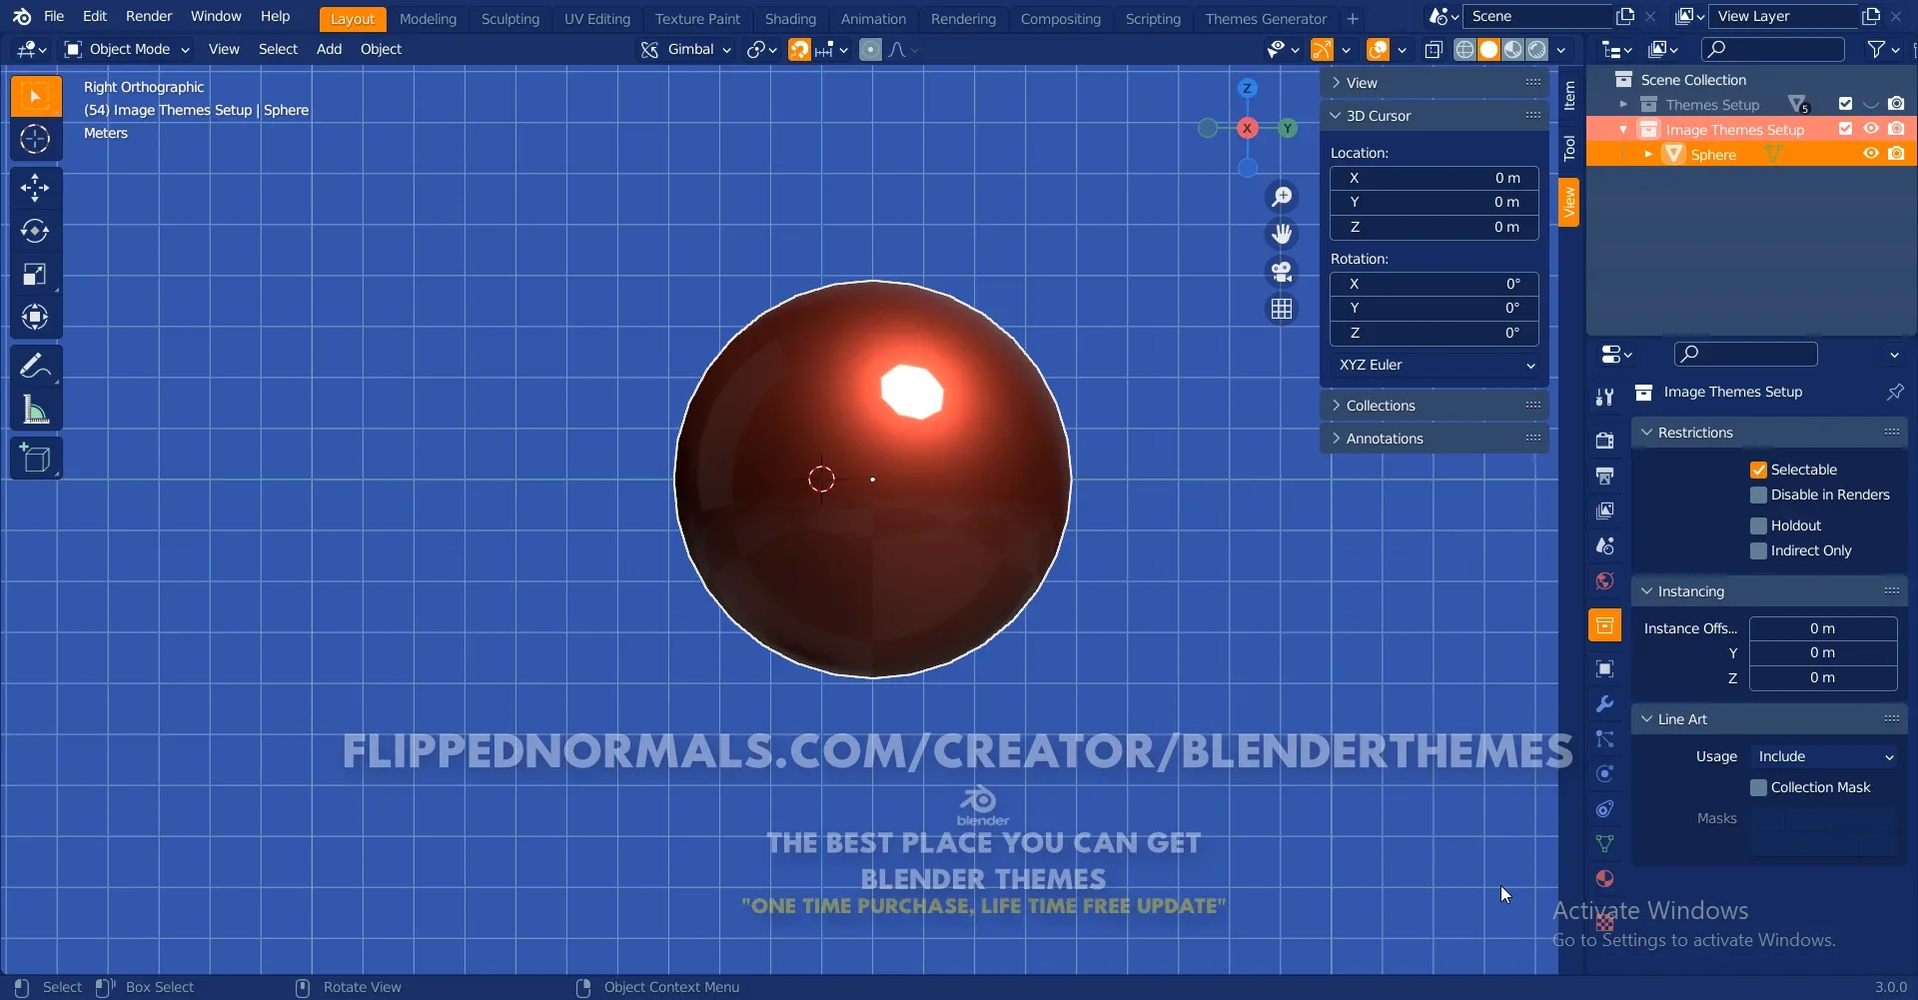Click the outliner search field
1918x1000 pixels.
[x=1773, y=49]
